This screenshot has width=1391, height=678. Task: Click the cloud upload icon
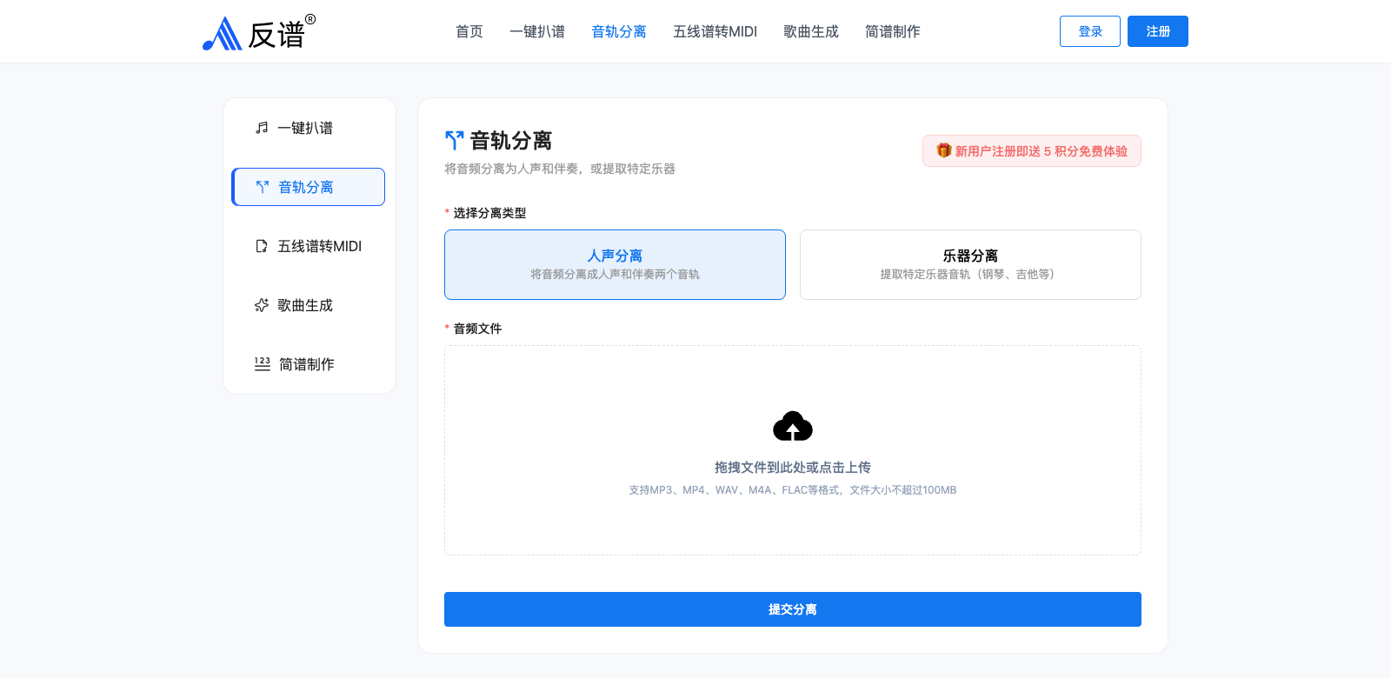(x=793, y=426)
